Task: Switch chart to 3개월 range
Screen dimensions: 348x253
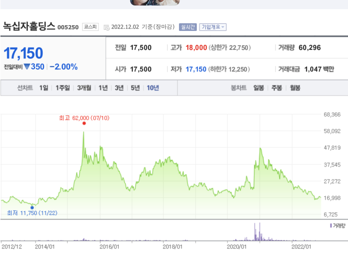Action: coord(84,88)
